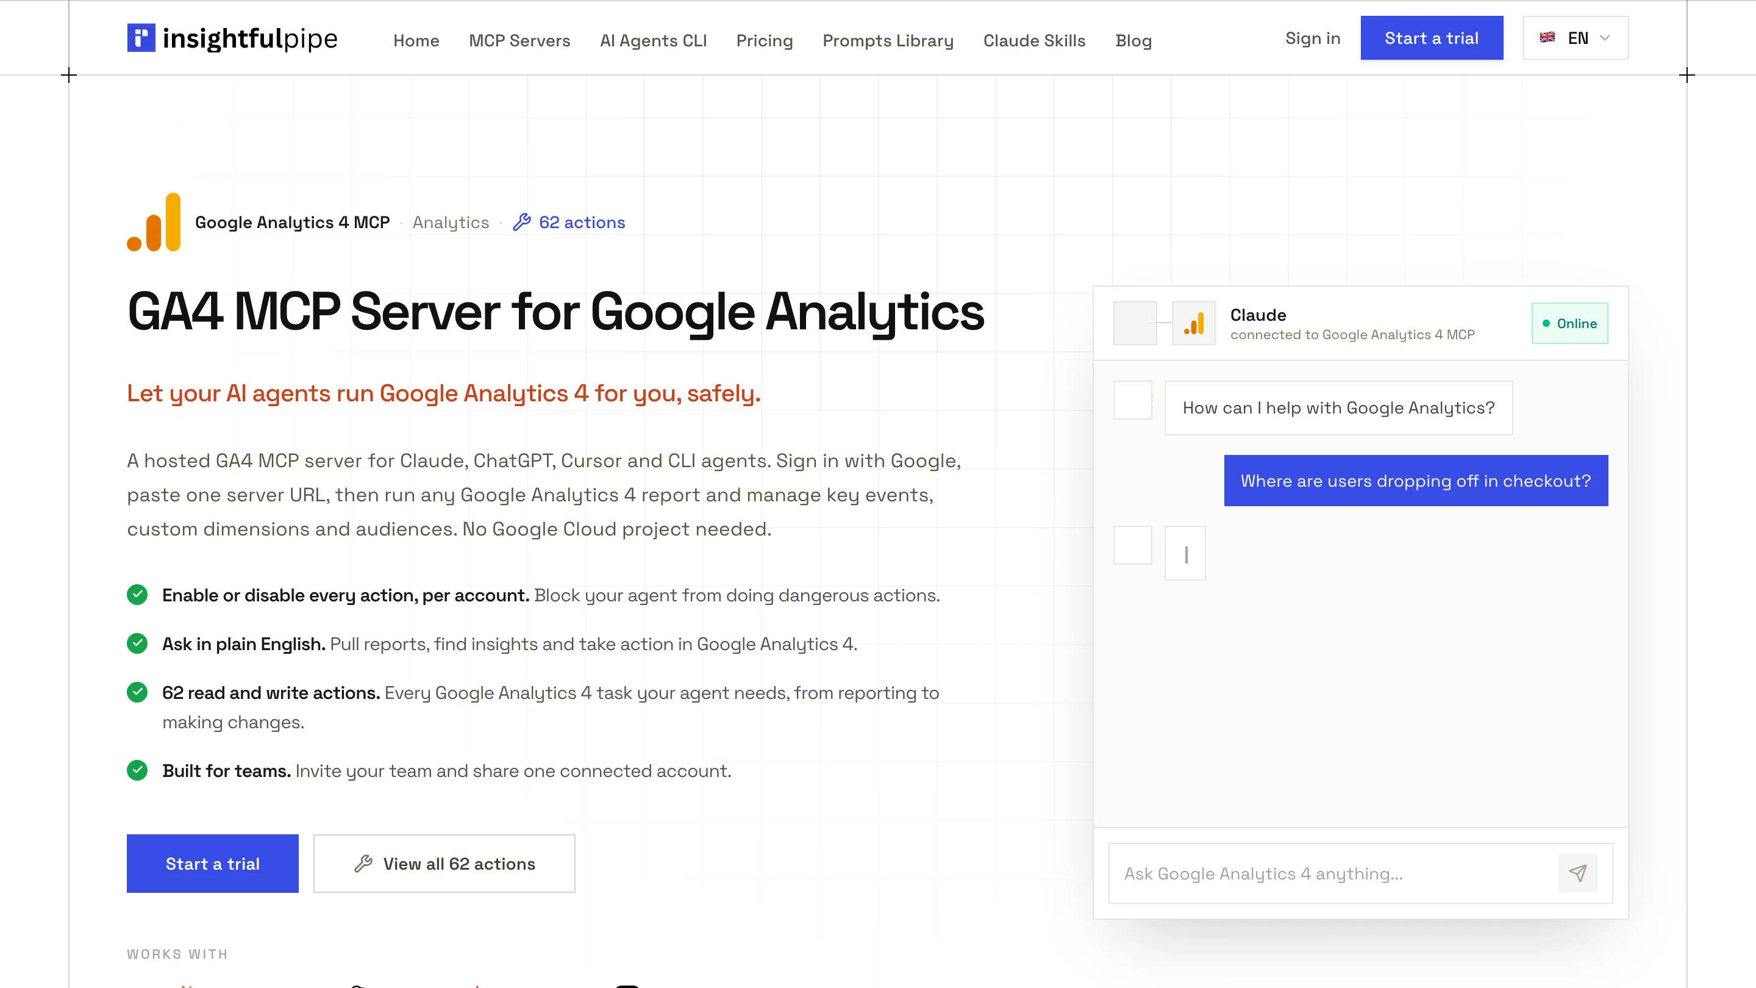1756x988 pixels.
Task: Click the 'WORKS WITH' label
Action: pos(177,954)
